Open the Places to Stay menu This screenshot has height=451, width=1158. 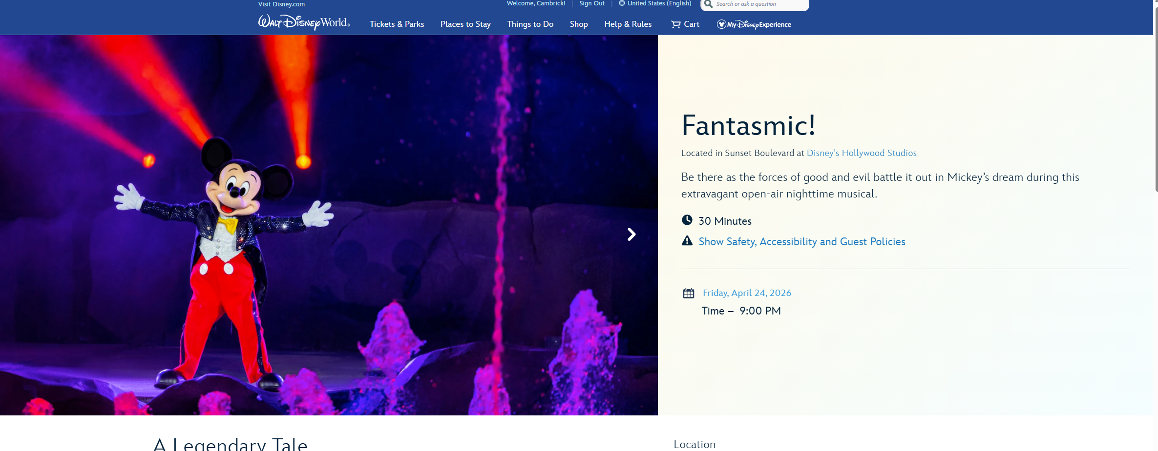click(465, 24)
